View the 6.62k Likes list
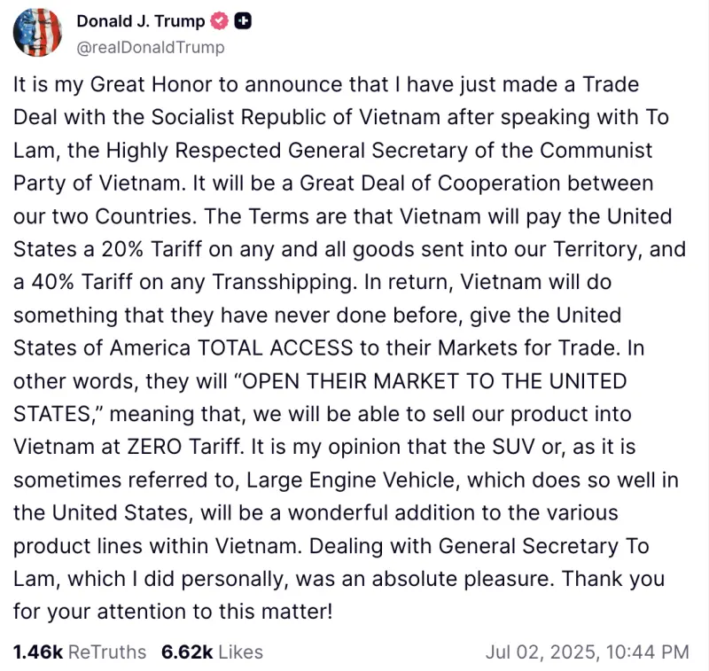Image resolution: width=709 pixels, height=671 pixels. [x=212, y=652]
